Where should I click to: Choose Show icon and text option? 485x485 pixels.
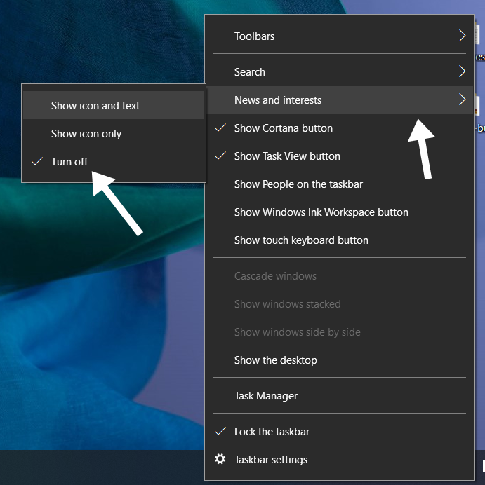point(114,105)
